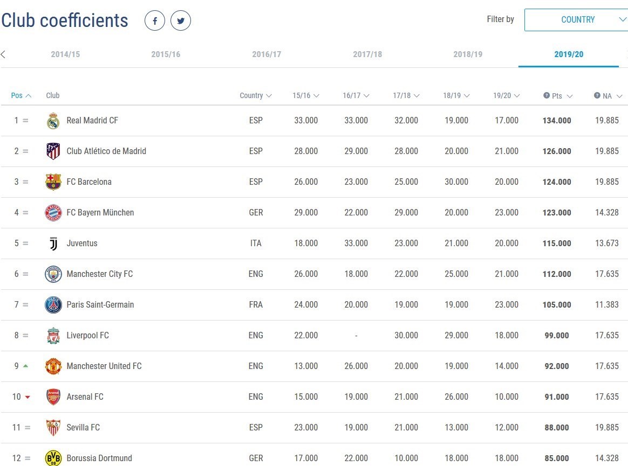The image size is (628, 466).
Task: Click the NA column help icon
Action: pos(597,95)
